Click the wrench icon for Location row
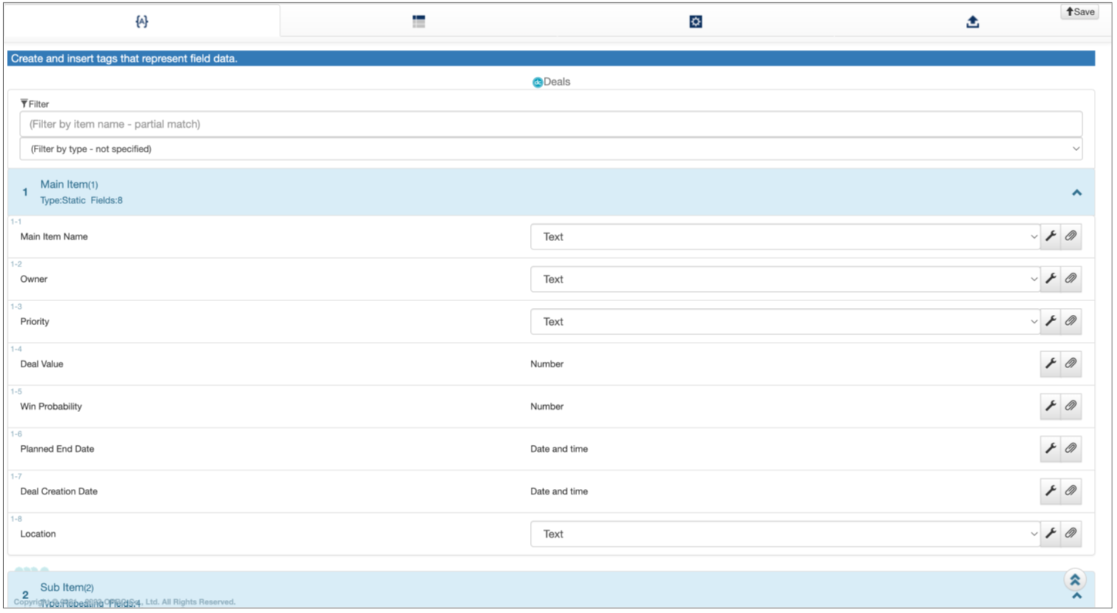Viewport: 1117px width, 613px height. click(1050, 533)
